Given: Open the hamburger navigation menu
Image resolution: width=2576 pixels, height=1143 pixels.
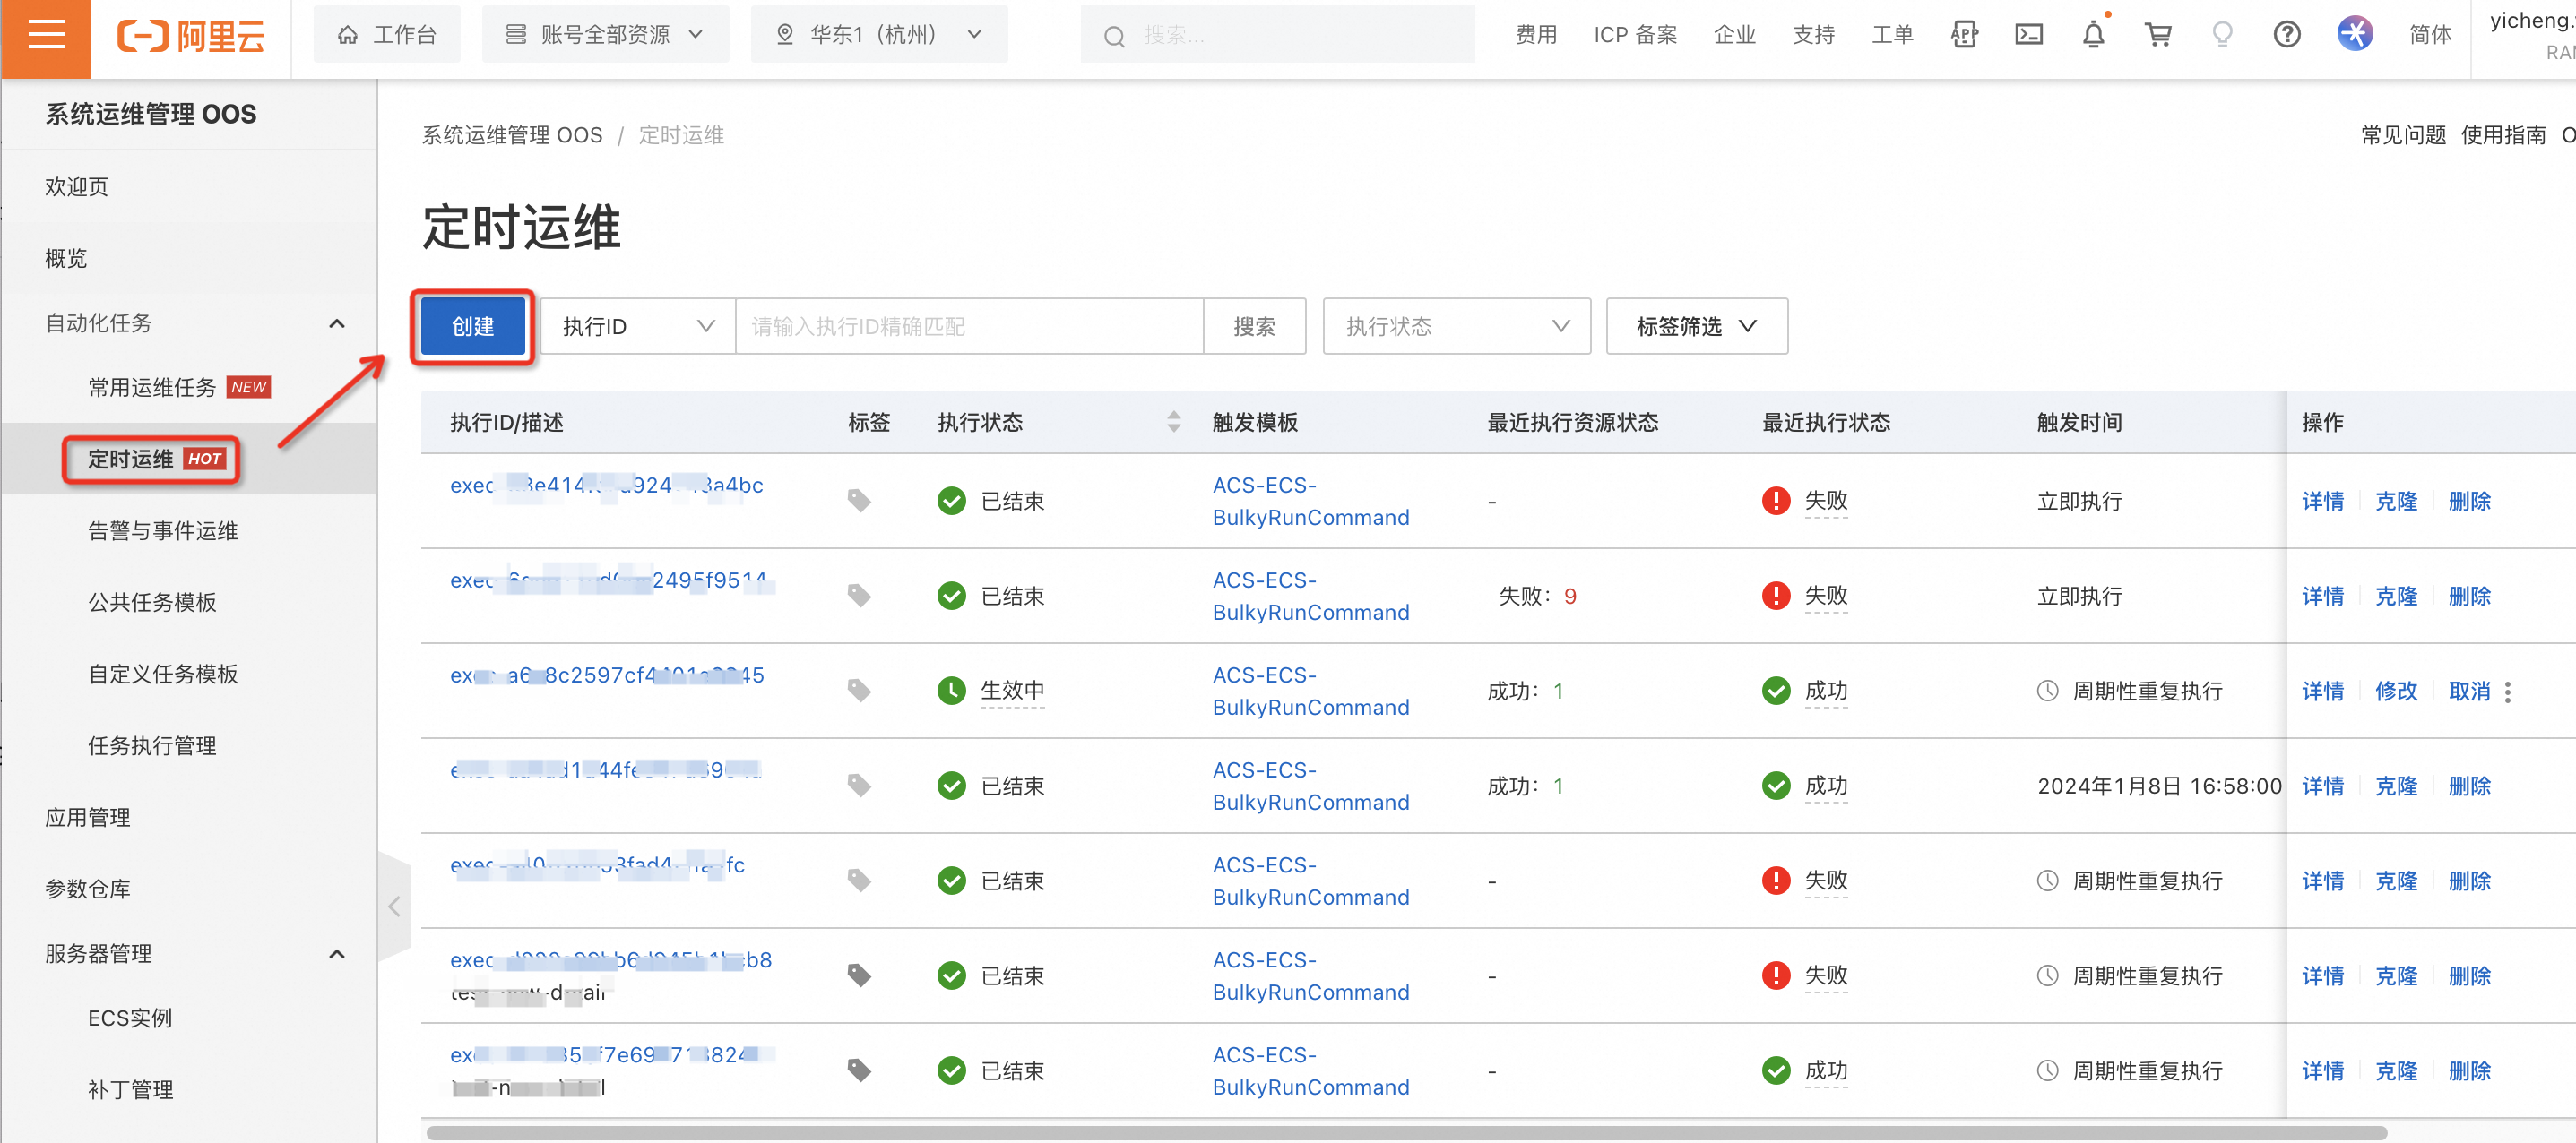Looking at the screenshot, I should click(x=46, y=36).
